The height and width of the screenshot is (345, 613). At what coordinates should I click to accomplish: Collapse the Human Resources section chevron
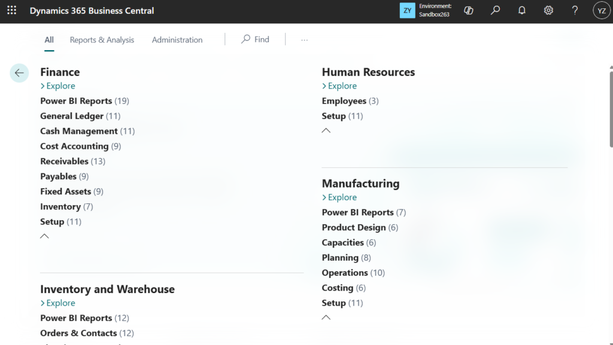[326, 130]
